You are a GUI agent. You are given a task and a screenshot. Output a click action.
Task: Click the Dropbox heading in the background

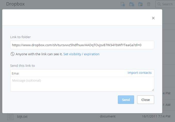pos(15,4)
